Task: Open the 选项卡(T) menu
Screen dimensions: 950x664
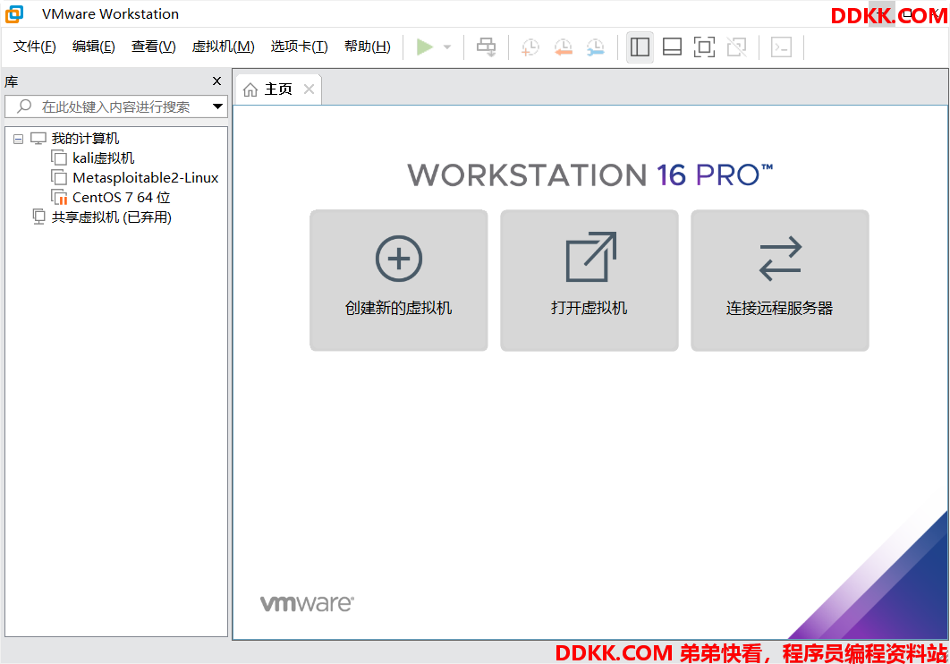Action: click(300, 47)
